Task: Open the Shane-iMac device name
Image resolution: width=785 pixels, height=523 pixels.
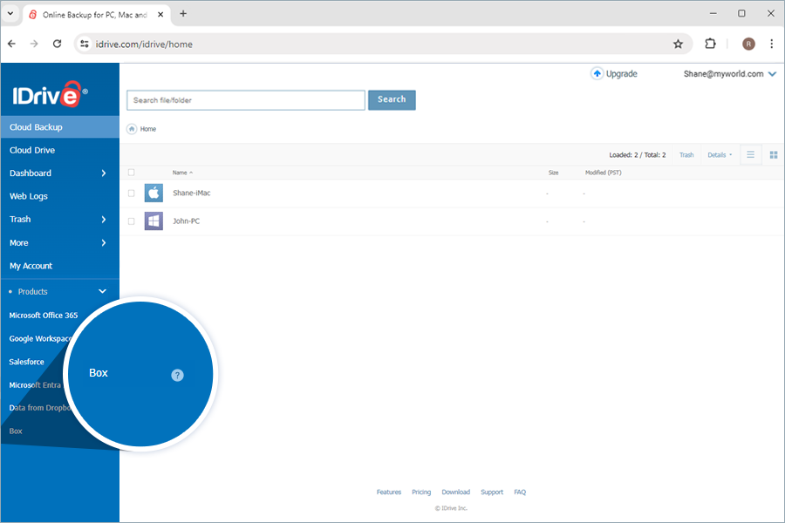Action: [x=192, y=193]
